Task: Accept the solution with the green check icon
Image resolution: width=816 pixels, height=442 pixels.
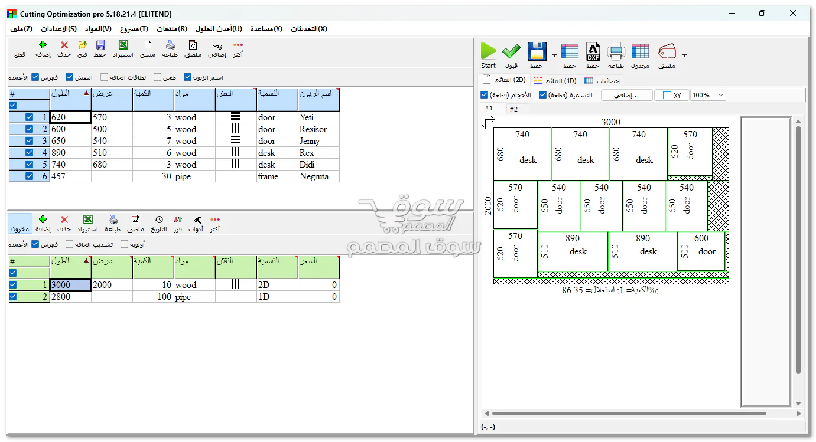Action: (510, 52)
